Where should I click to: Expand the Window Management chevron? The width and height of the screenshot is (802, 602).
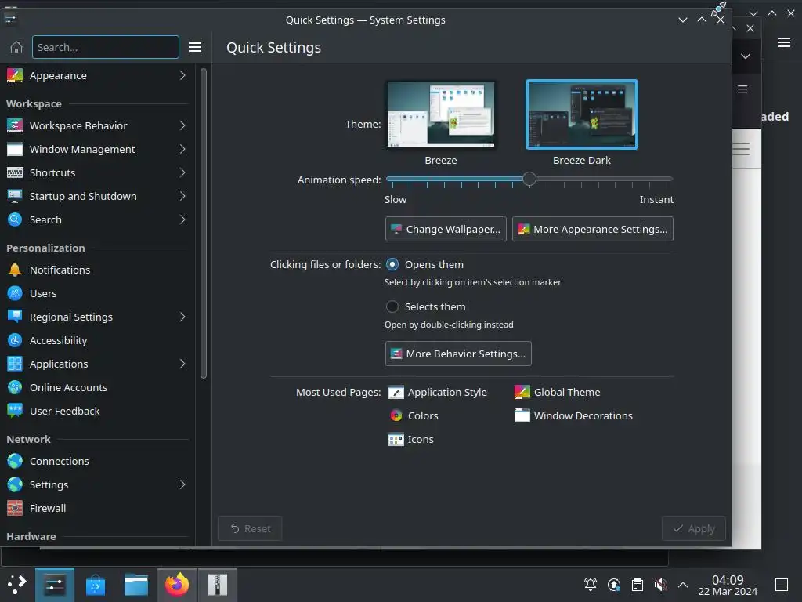(182, 150)
